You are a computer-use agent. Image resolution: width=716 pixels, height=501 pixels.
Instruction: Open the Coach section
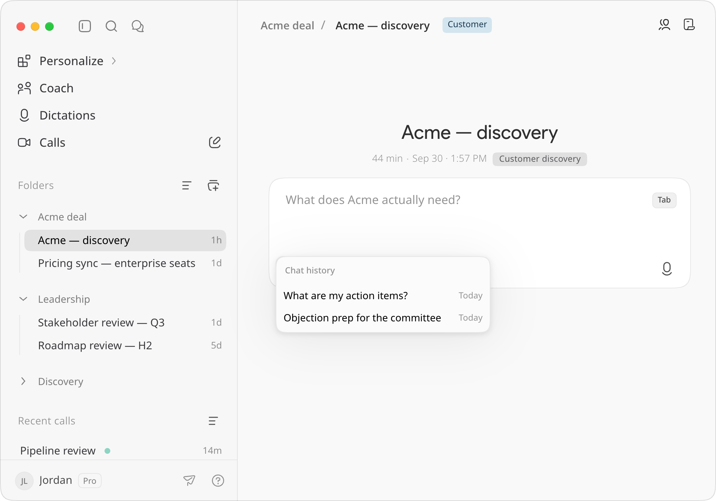click(56, 88)
